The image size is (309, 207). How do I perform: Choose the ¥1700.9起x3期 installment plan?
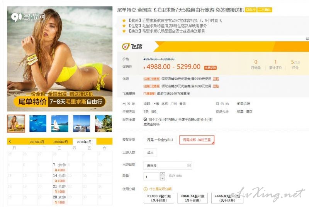pyautogui.click(x=159, y=198)
